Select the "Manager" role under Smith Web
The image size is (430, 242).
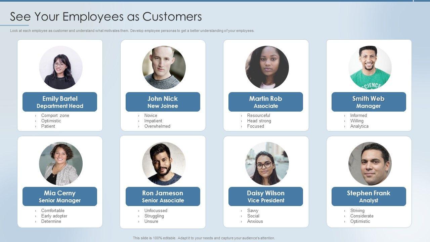pyautogui.click(x=369, y=106)
